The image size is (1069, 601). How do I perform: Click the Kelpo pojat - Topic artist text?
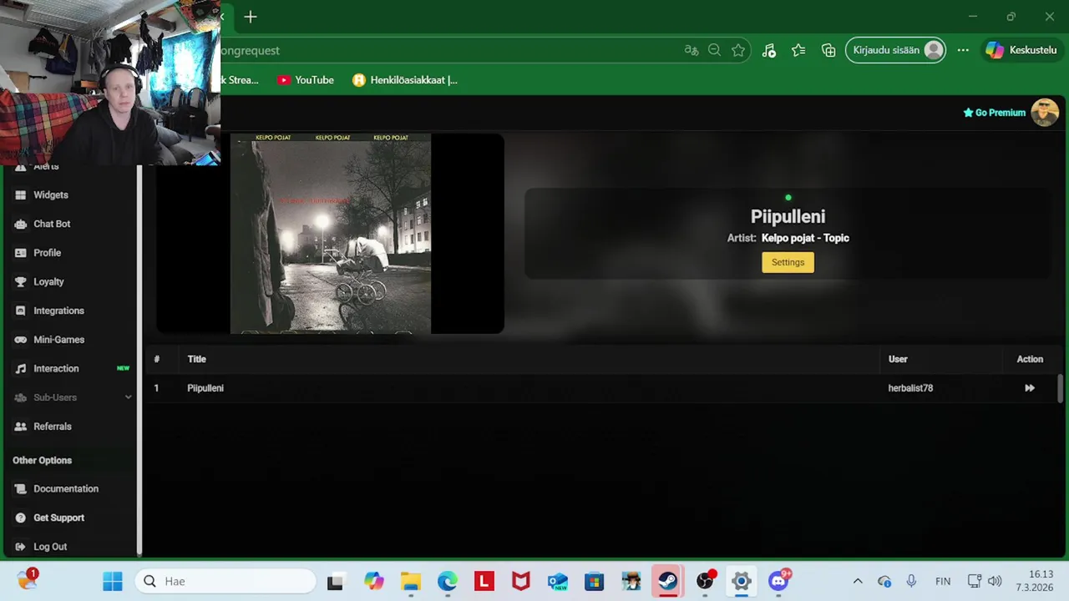pos(805,238)
